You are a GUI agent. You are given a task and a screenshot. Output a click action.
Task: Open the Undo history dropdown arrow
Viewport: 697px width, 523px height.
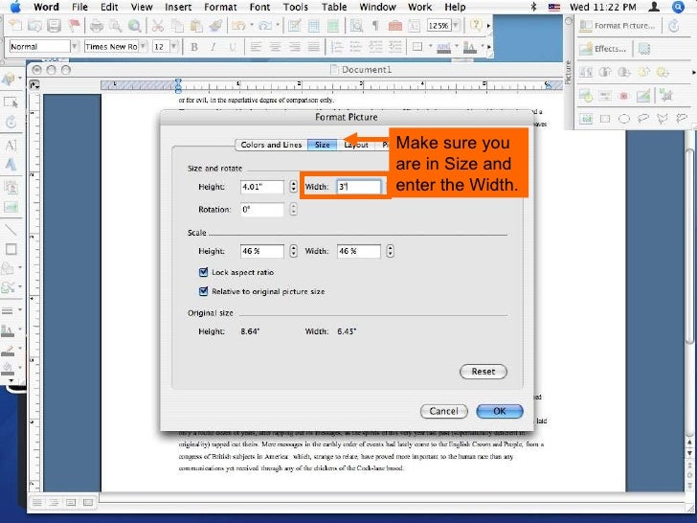(x=252, y=26)
